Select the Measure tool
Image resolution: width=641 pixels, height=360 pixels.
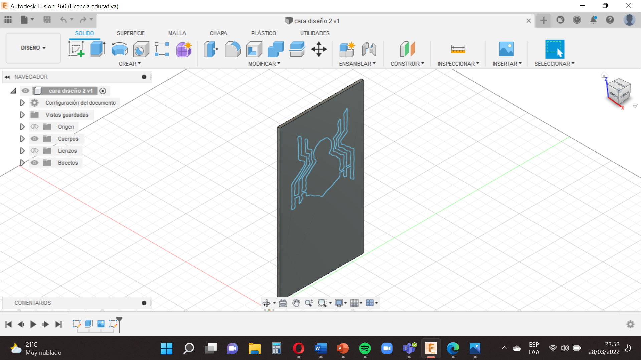pyautogui.click(x=458, y=49)
